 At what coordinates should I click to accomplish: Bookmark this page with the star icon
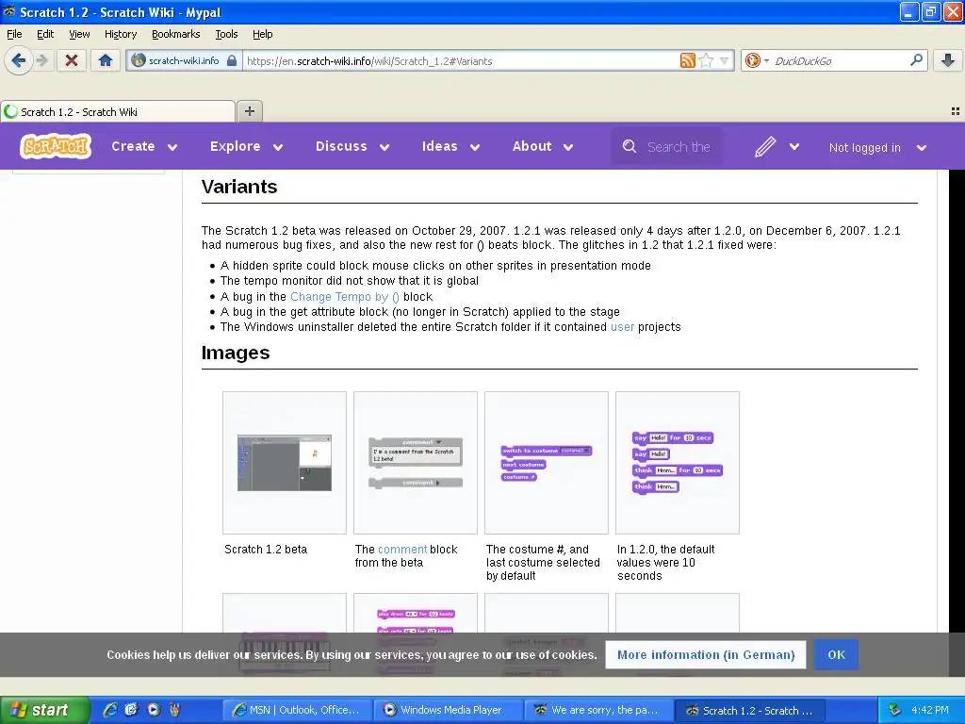point(706,60)
